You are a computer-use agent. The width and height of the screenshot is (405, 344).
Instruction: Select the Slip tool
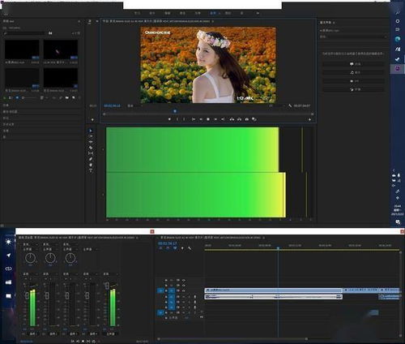pyautogui.click(x=91, y=153)
